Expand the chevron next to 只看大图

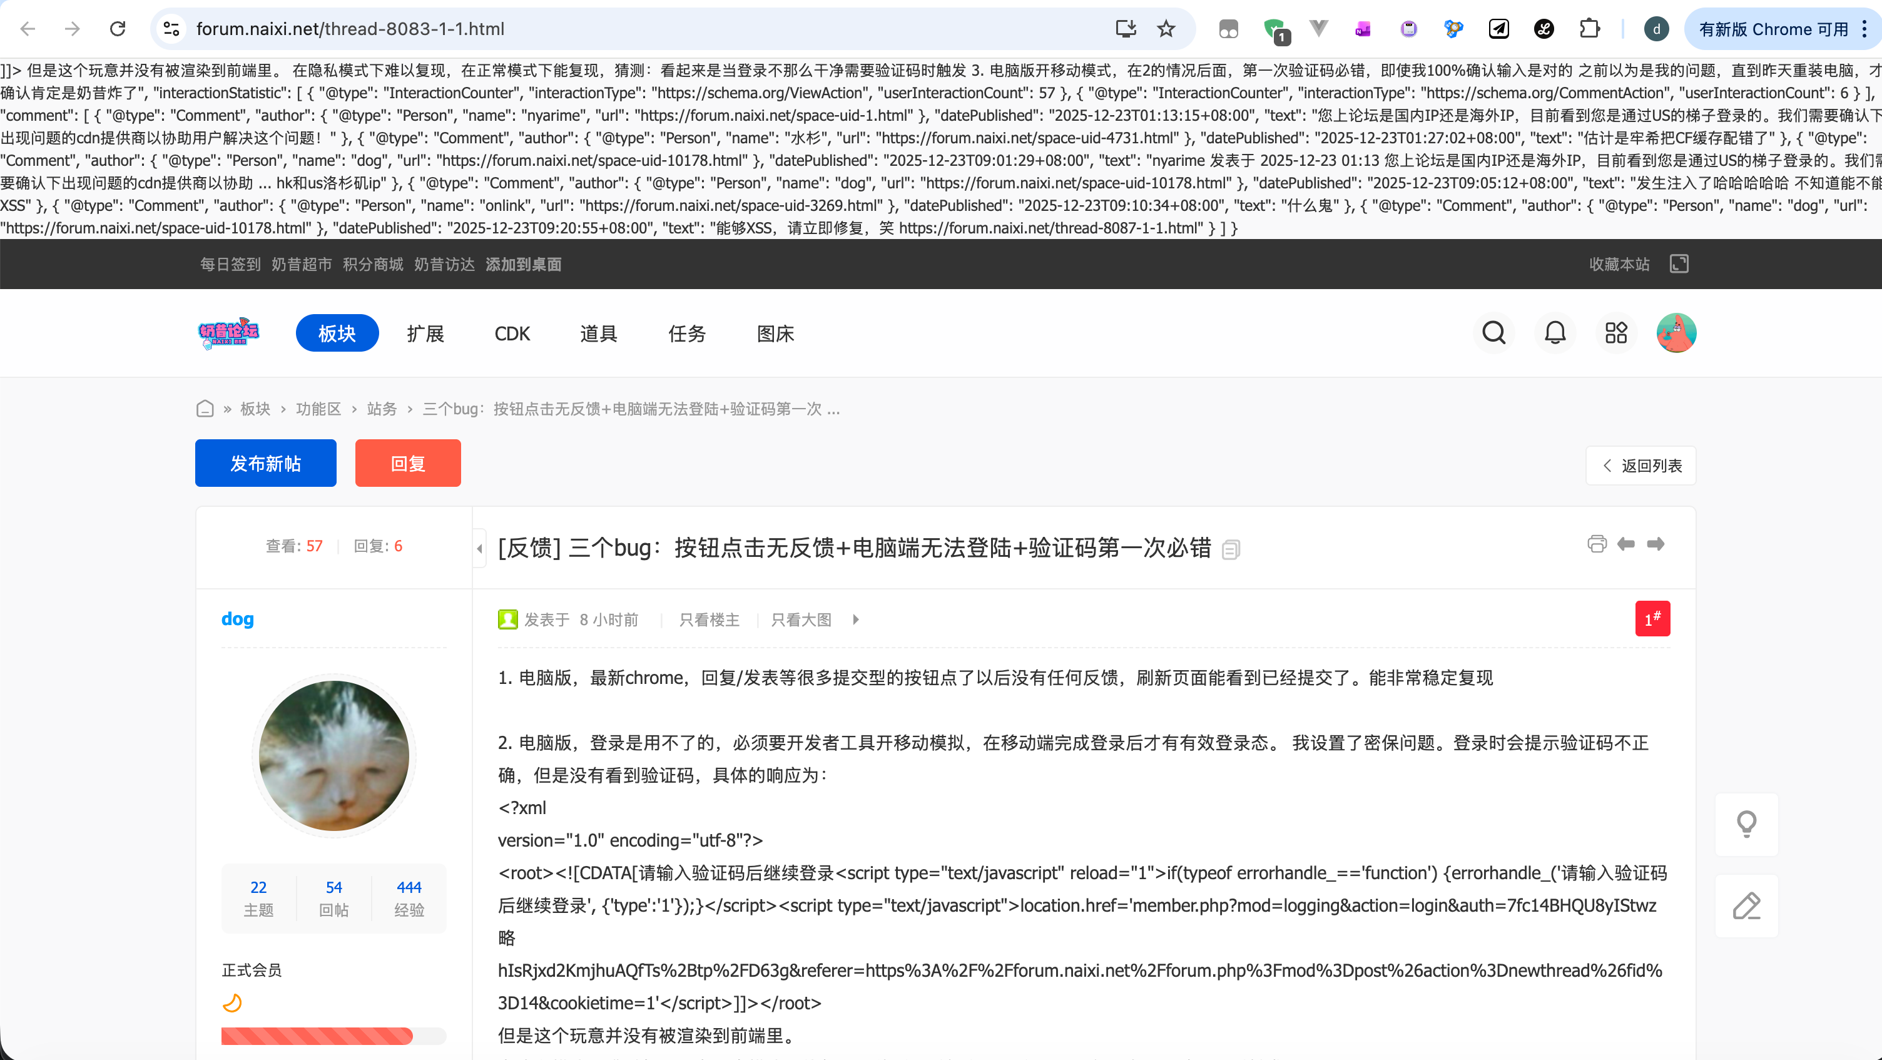(x=855, y=619)
